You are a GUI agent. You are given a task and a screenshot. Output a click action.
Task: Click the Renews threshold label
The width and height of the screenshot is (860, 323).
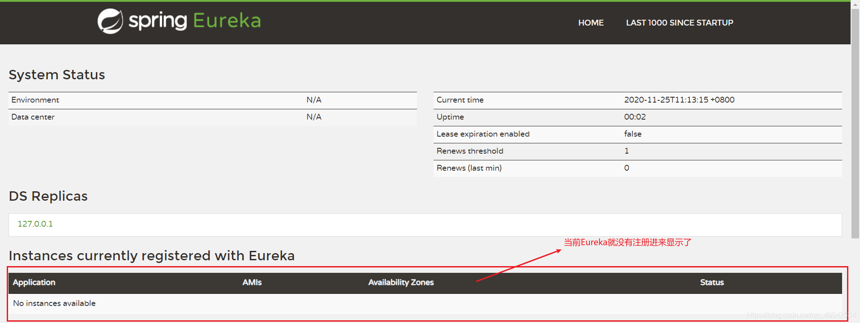(470, 151)
